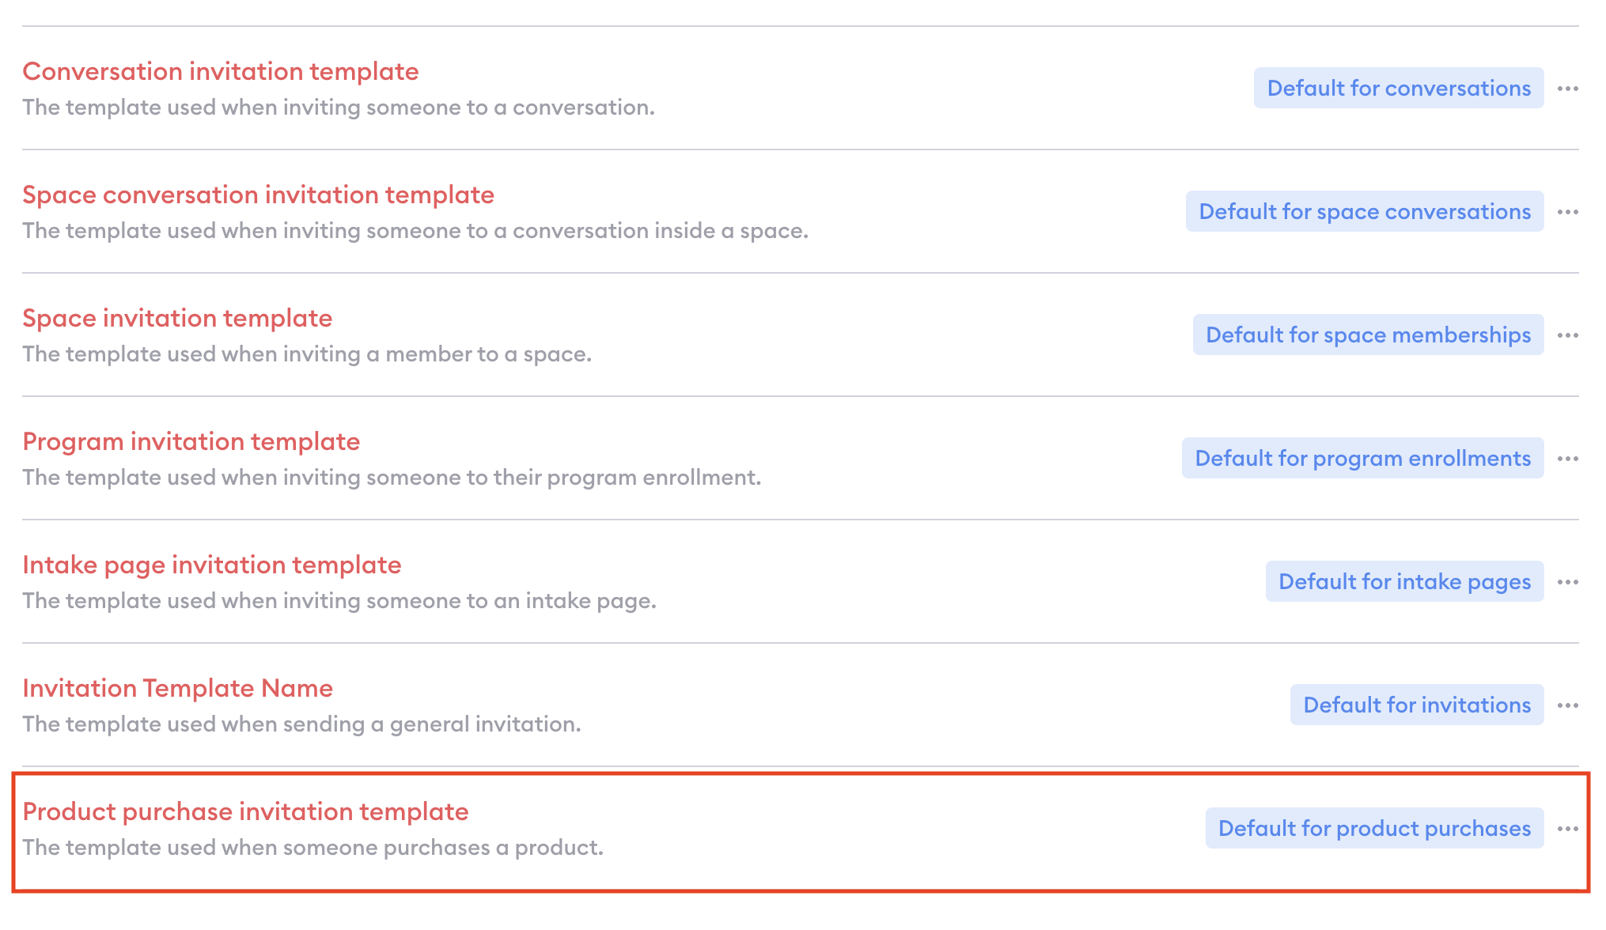Click the Default for space conversations badge

[x=1365, y=211]
